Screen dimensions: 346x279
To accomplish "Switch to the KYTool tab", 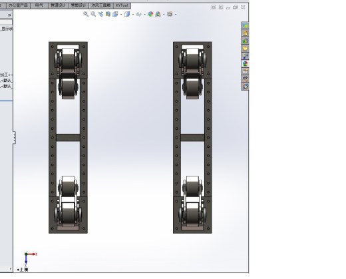I will click(122, 5).
